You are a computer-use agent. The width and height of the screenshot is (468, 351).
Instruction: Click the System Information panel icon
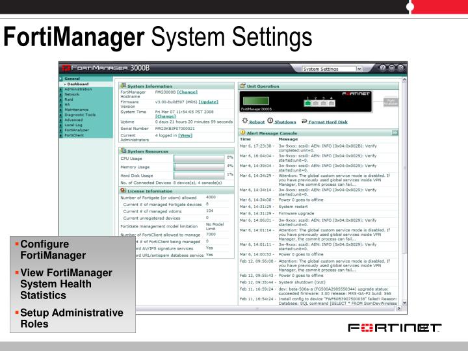click(123, 86)
